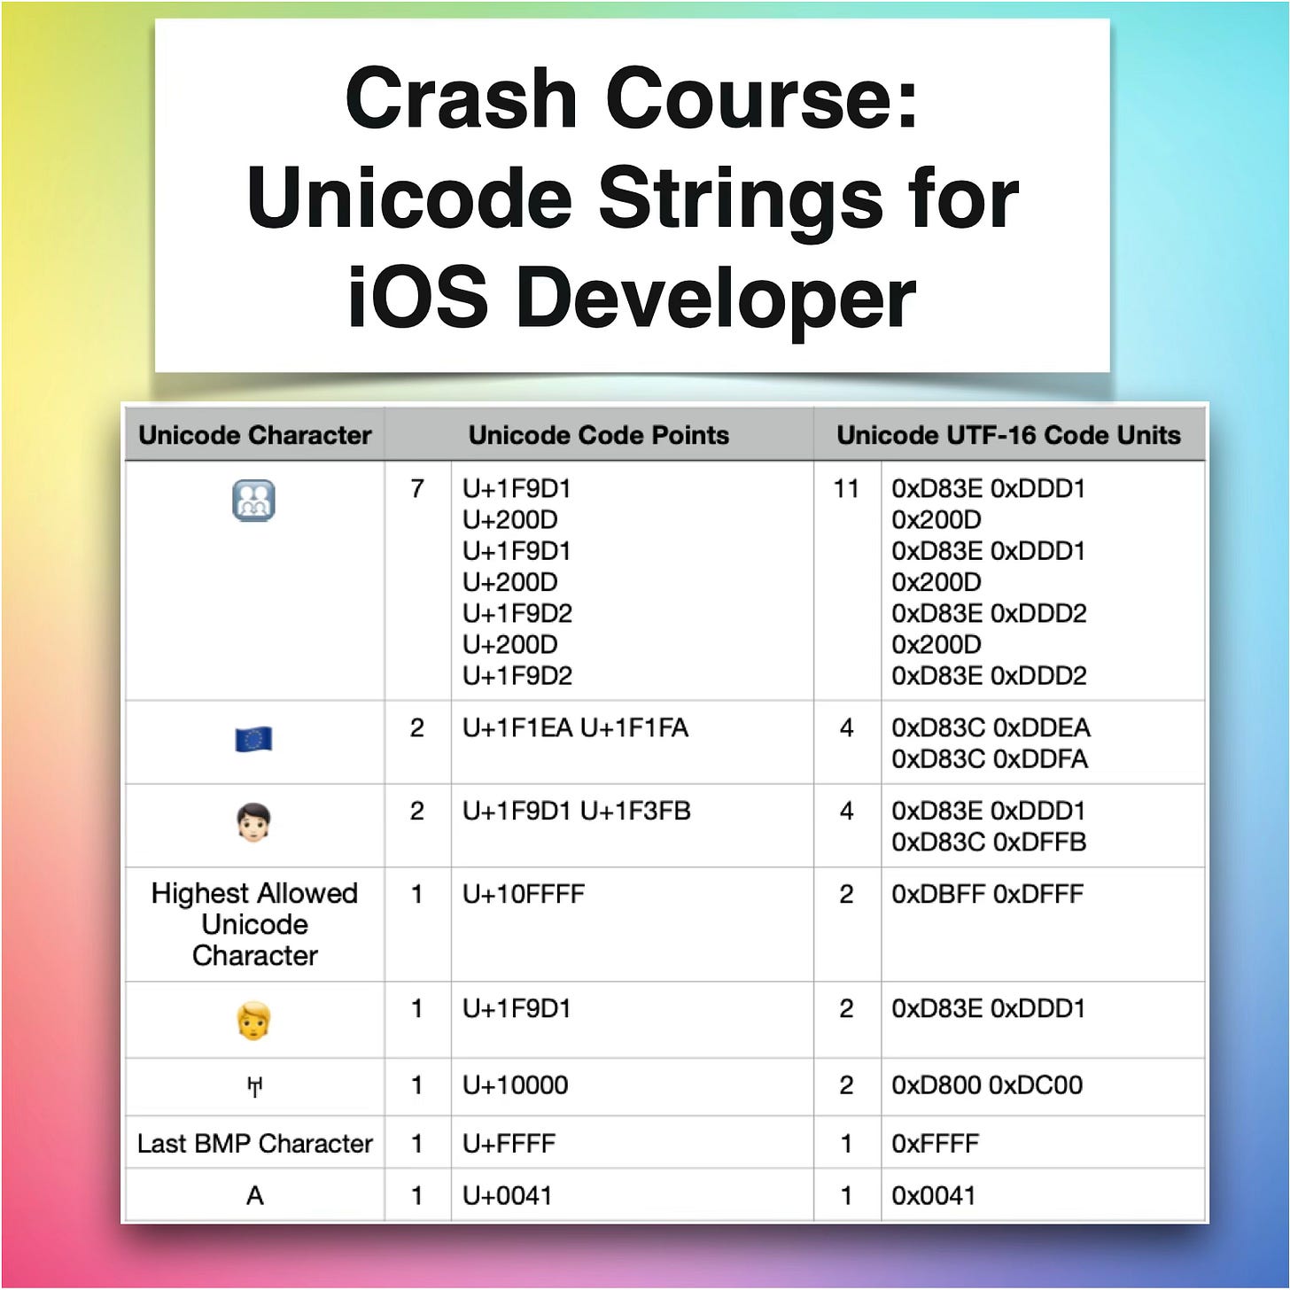Click the EU flag emoji
The width and height of the screenshot is (1290, 1290).
click(x=253, y=739)
